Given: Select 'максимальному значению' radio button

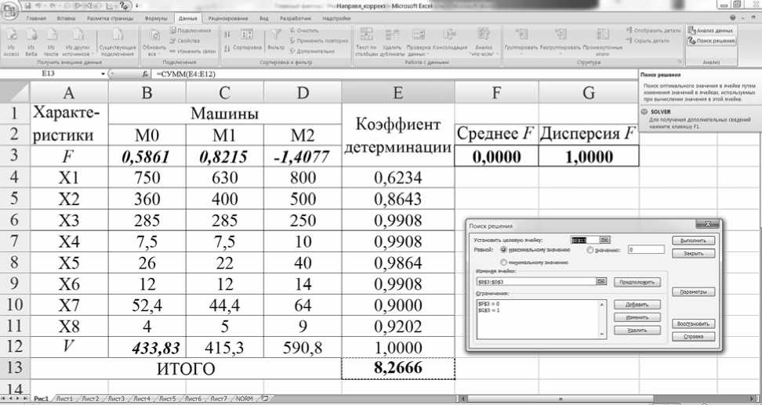Looking at the screenshot, I should click(x=503, y=250).
